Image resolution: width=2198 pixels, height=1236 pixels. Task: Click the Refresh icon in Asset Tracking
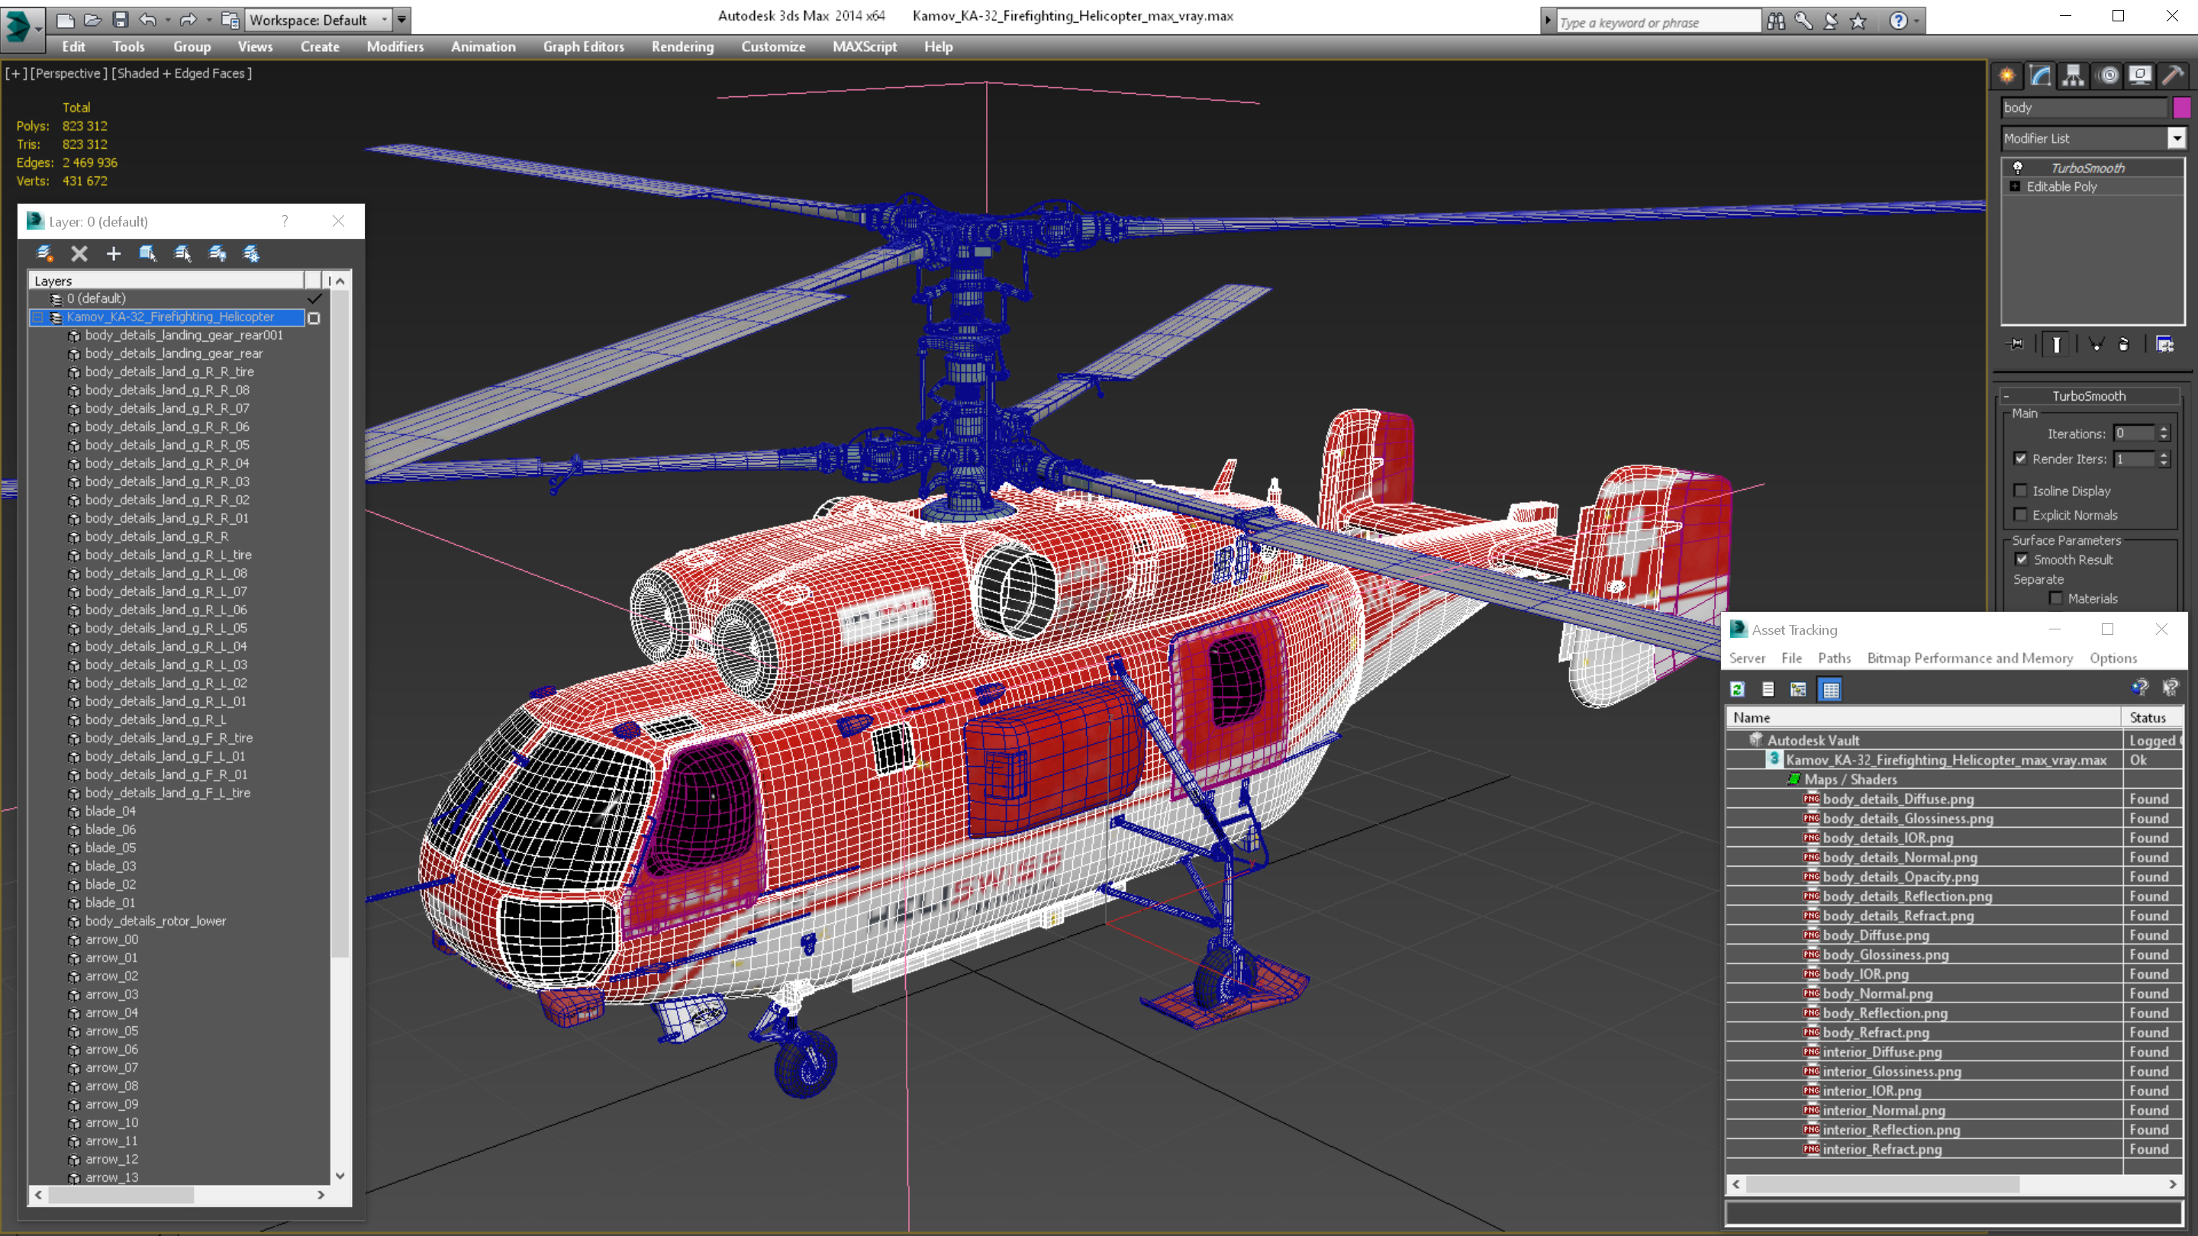[1738, 689]
